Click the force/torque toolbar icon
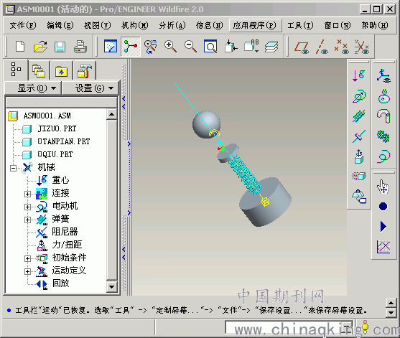The image size is (400, 338). point(359,156)
